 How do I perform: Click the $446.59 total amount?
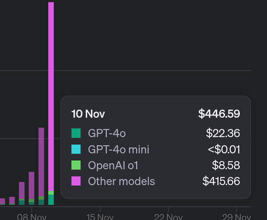[219, 114]
